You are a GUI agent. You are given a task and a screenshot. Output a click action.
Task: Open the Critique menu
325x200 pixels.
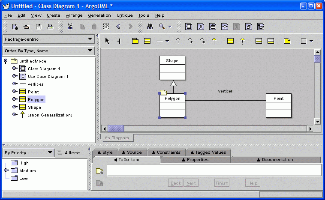(125, 15)
